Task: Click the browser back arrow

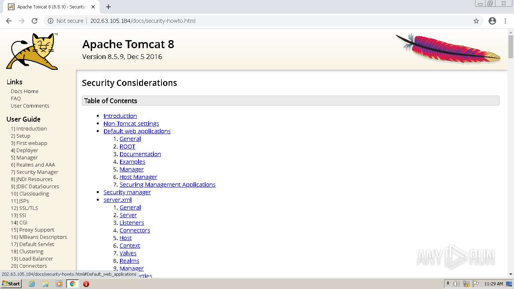Action: point(9,21)
